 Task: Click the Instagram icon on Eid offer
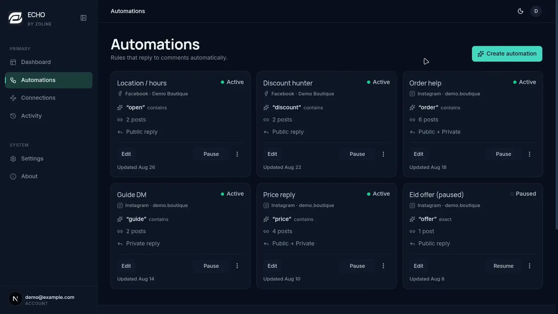pyautogui.click(x=412, y=205)
